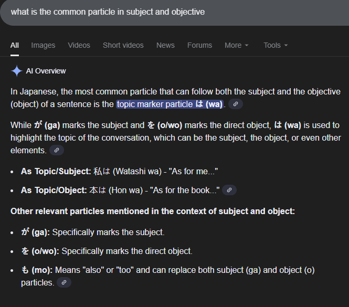This screenshot has width=349, height=307.
Task: Click the AI Overview sparkle icon
Action: coord(16,71)
